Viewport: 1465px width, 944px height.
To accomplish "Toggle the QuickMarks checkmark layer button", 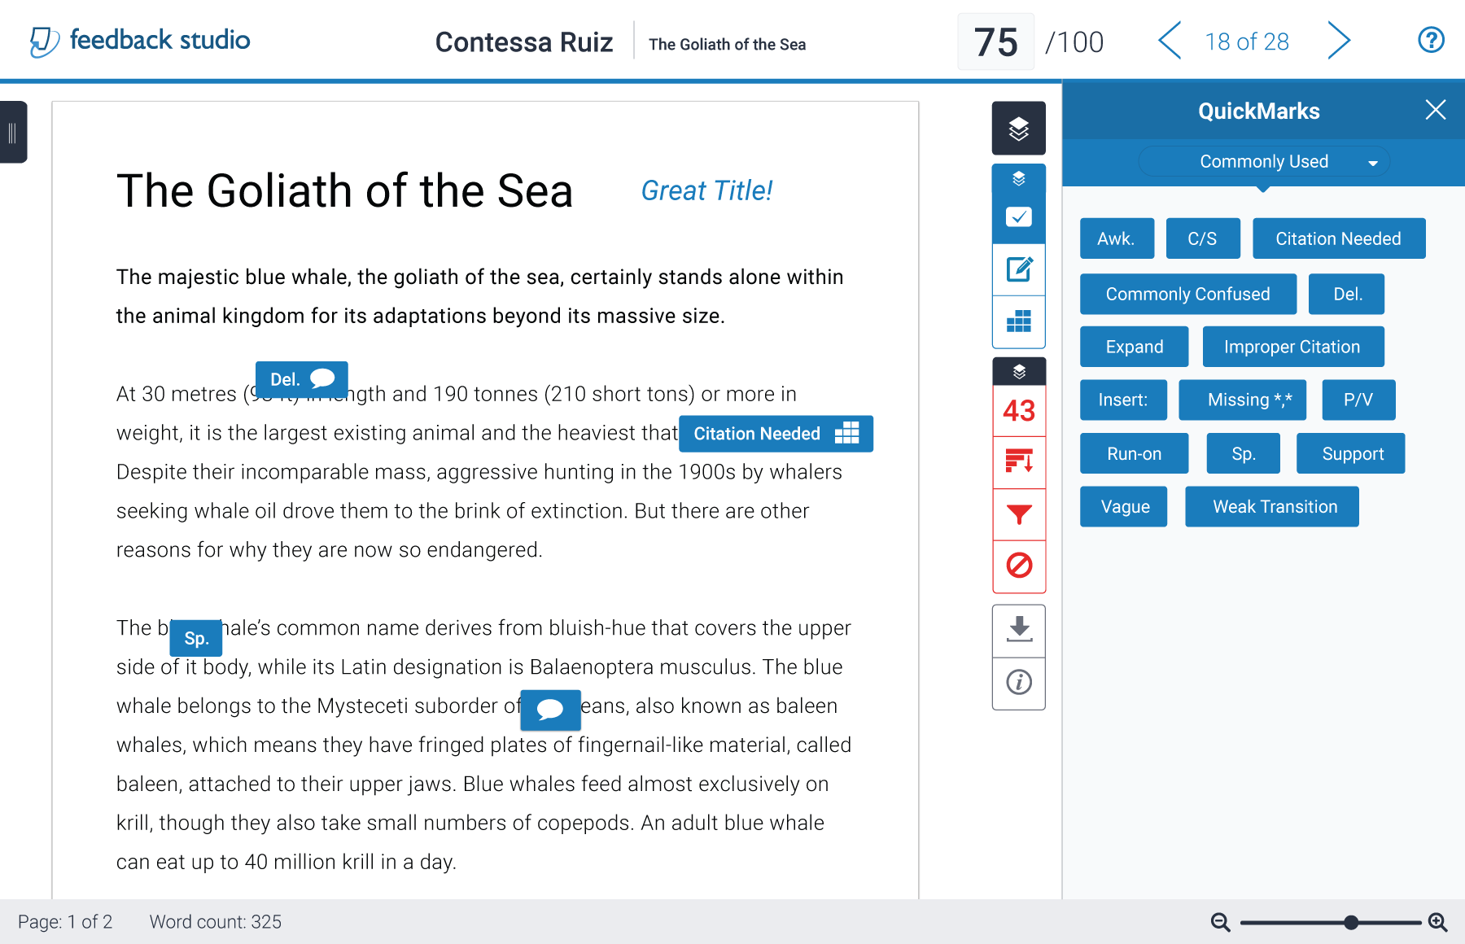I will tap(1018, 216).
